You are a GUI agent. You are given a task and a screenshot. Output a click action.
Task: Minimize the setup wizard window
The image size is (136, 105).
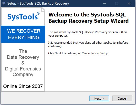[104, 4]
